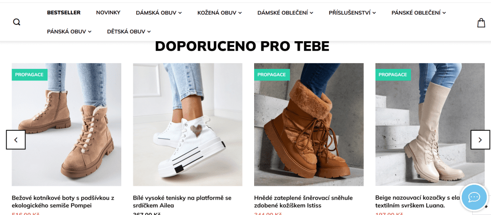Expand the PÁNSKÁ OBUV menu
The image size is (491, 215).
click(69, 32)
